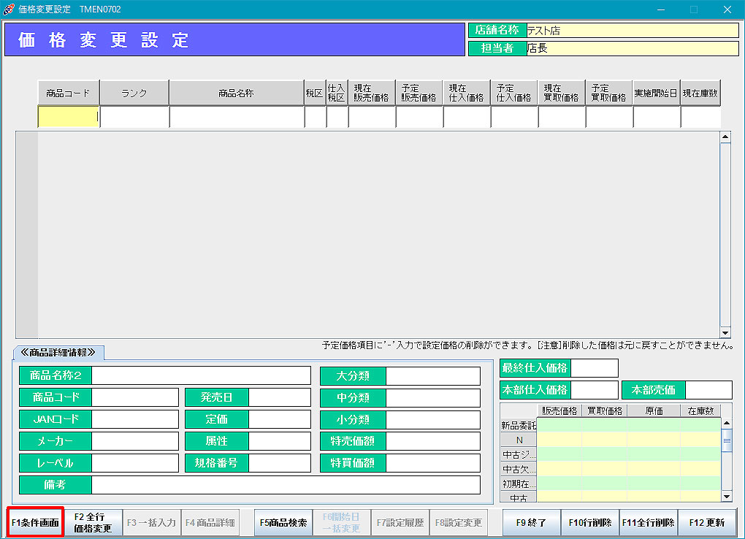Image resolution: width=745 pixels, height=539 pixels.
Task: Click the 販売価格 header in price table
Action: pyautogui.click(x=559, y=410)
